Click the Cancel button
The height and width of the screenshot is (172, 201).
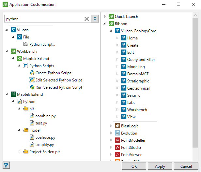click(x=186, y=166)
